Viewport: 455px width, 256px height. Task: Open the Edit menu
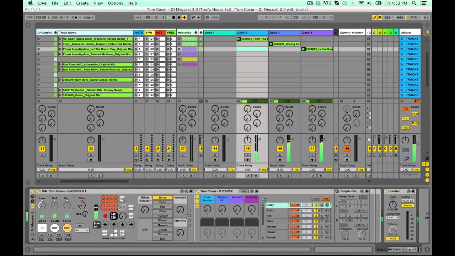point(67,3)
